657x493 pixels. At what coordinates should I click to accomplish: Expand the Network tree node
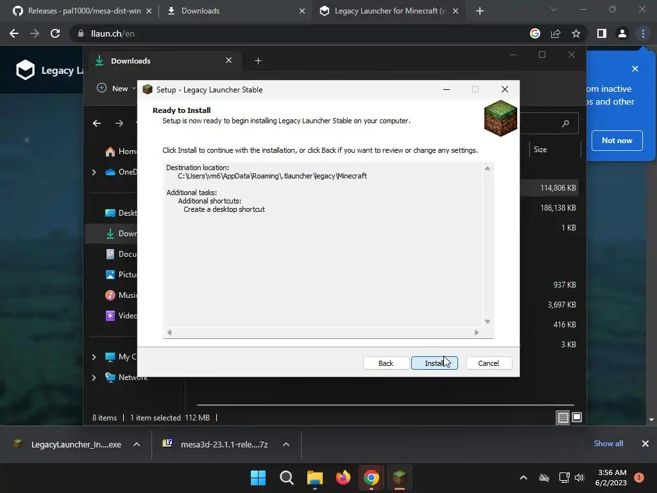click(x=94, y=377)
